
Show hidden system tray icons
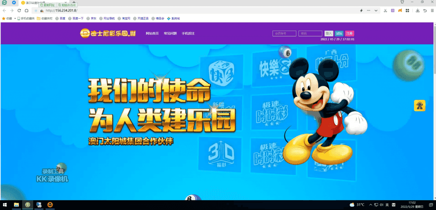tap(370, 205)
